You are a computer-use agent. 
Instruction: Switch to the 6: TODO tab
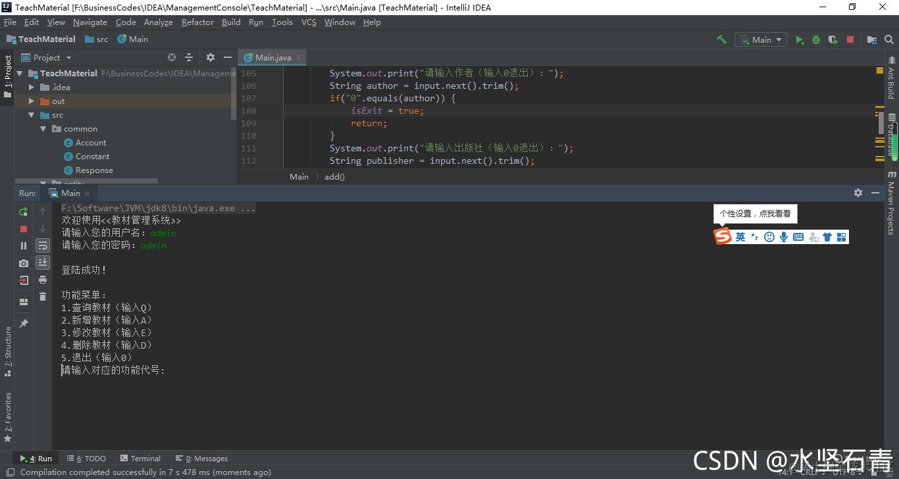[86, 459]
